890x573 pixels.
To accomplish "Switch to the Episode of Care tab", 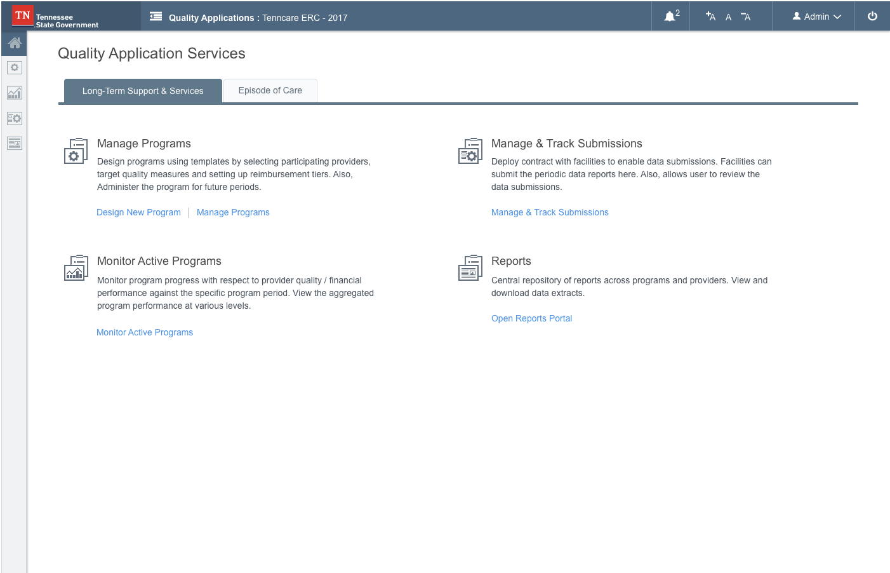I will tap(270, 90).
